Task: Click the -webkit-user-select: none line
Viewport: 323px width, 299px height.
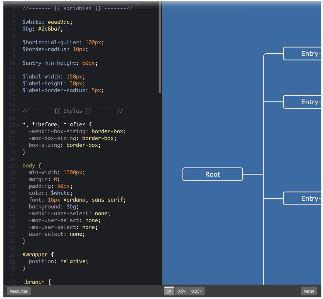Action: pos(69,213)
